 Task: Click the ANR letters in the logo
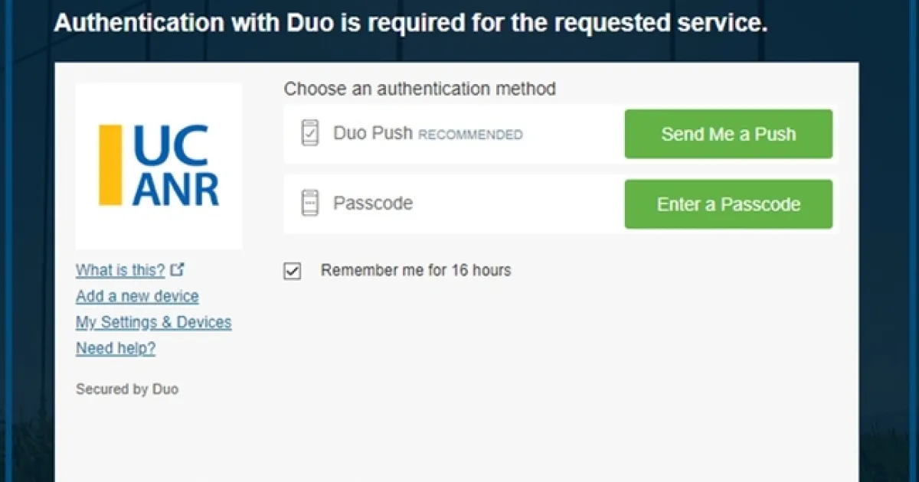click(175, 188)
